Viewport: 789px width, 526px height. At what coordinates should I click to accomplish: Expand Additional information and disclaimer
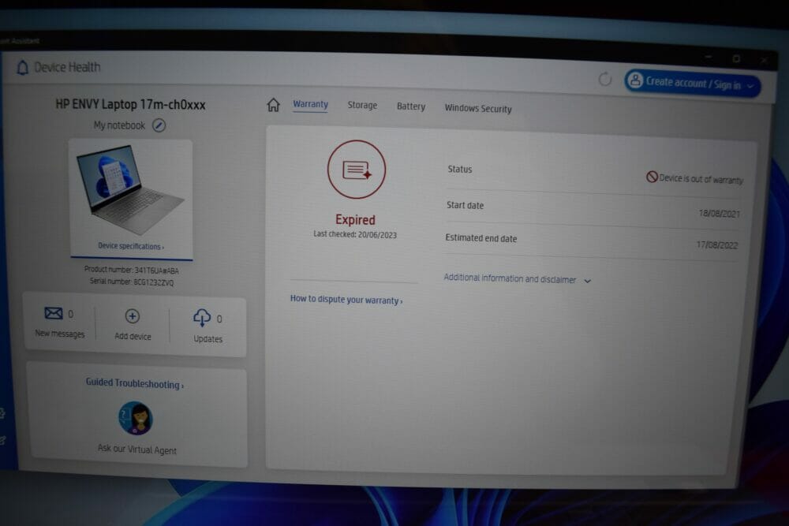pos(518,279)
